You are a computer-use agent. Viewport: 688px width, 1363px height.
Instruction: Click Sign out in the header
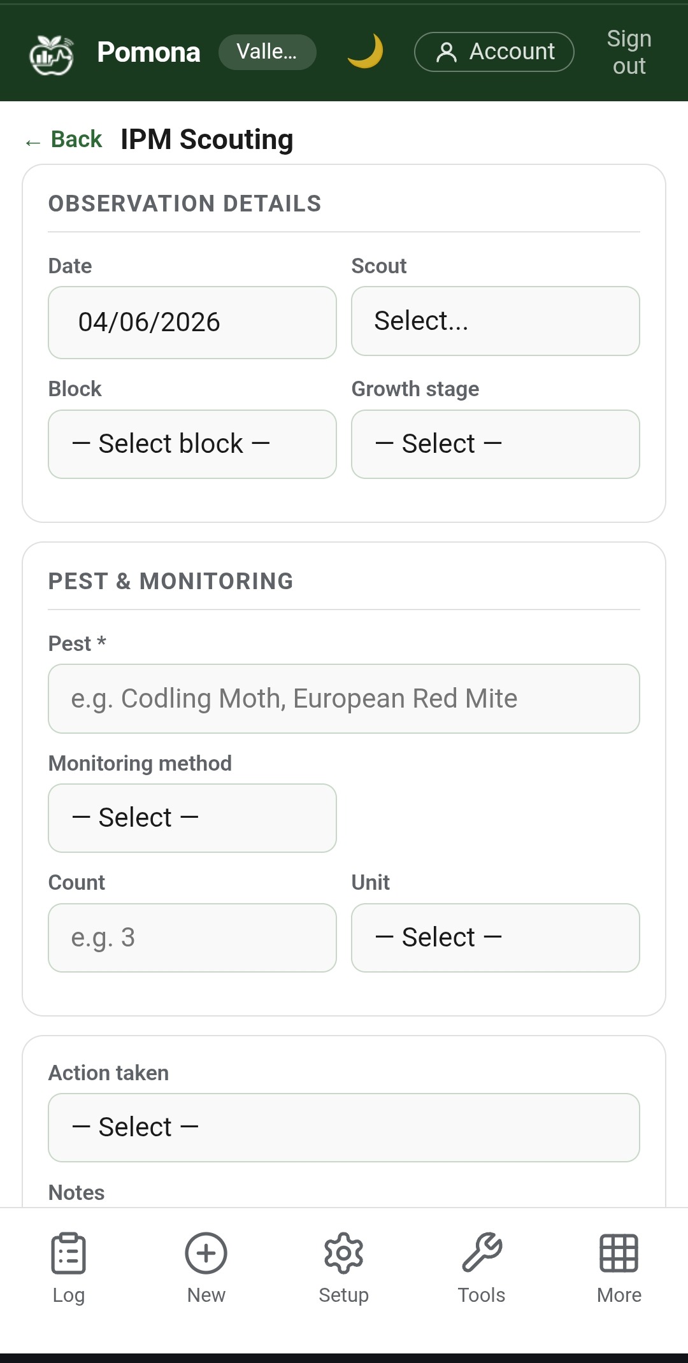click(629, 52)
